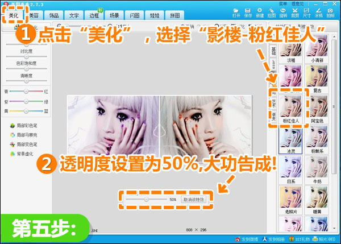Click the effects list scroll-down arrow

[334, 228]
